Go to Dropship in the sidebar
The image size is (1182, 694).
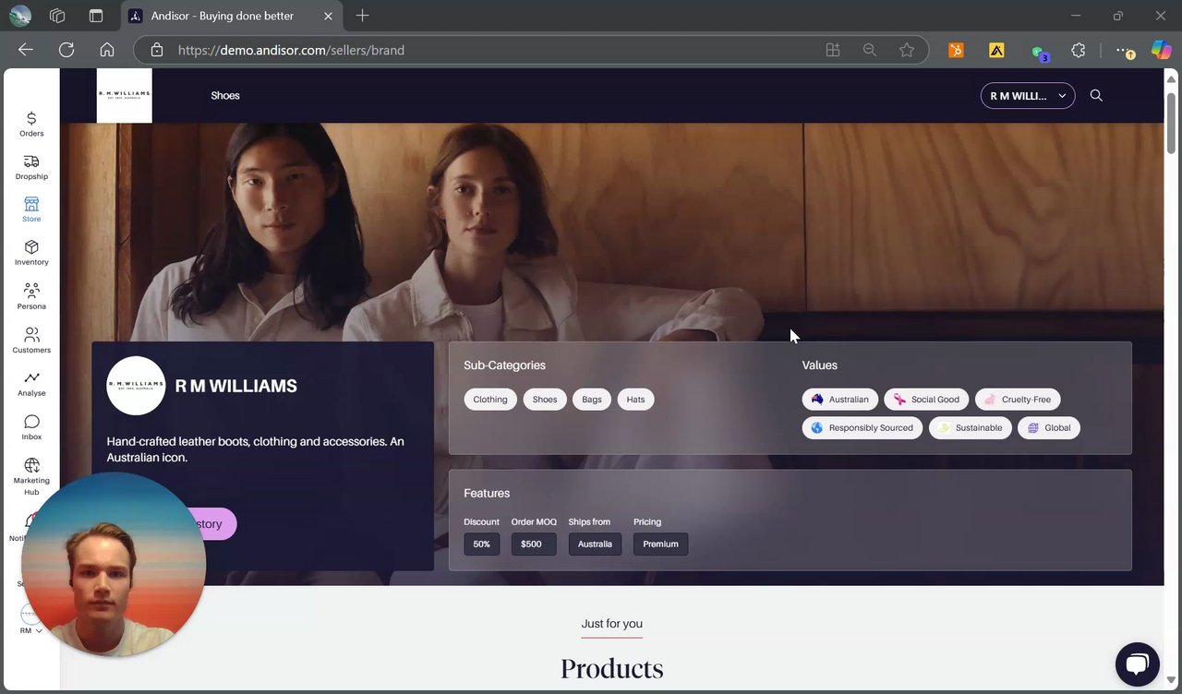31,167
